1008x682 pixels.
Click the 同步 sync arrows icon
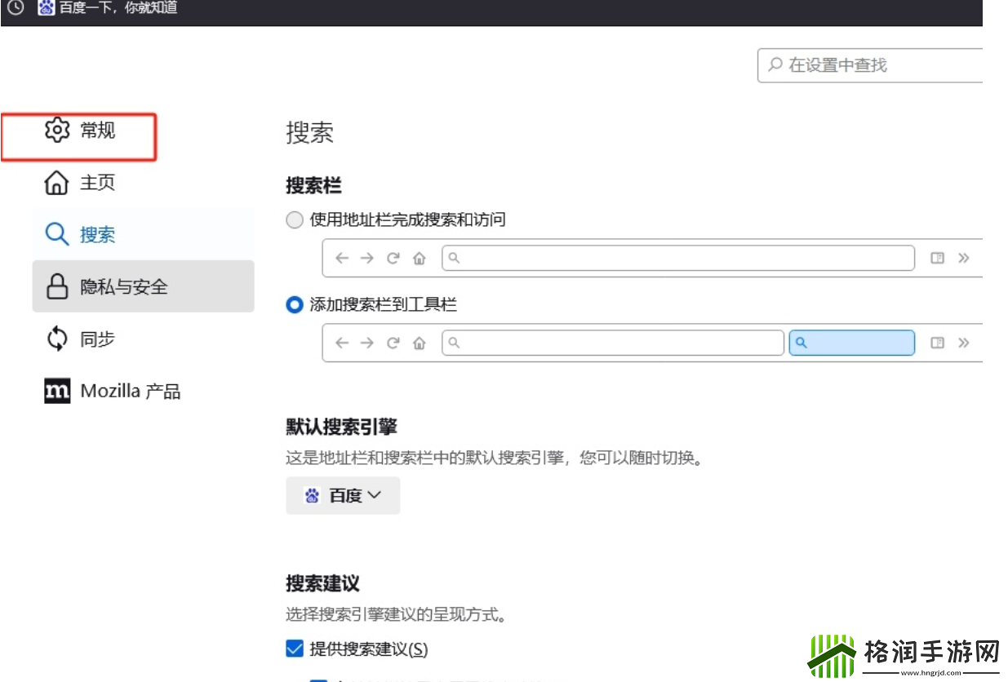coord(56,339)
